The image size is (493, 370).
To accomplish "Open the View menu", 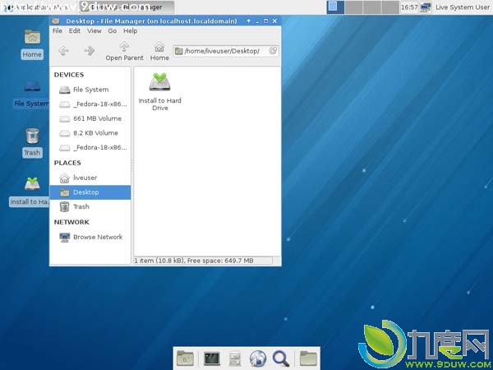I will pos(94,31).
